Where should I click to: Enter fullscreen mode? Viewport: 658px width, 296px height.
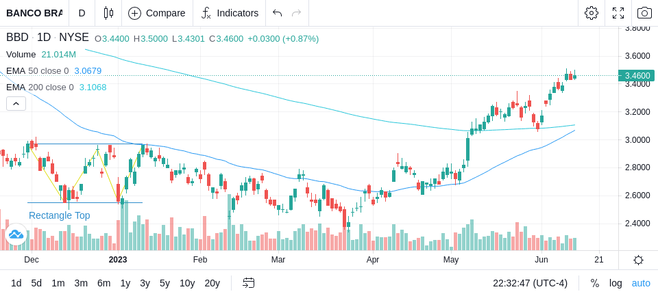(x=618, y=13)
